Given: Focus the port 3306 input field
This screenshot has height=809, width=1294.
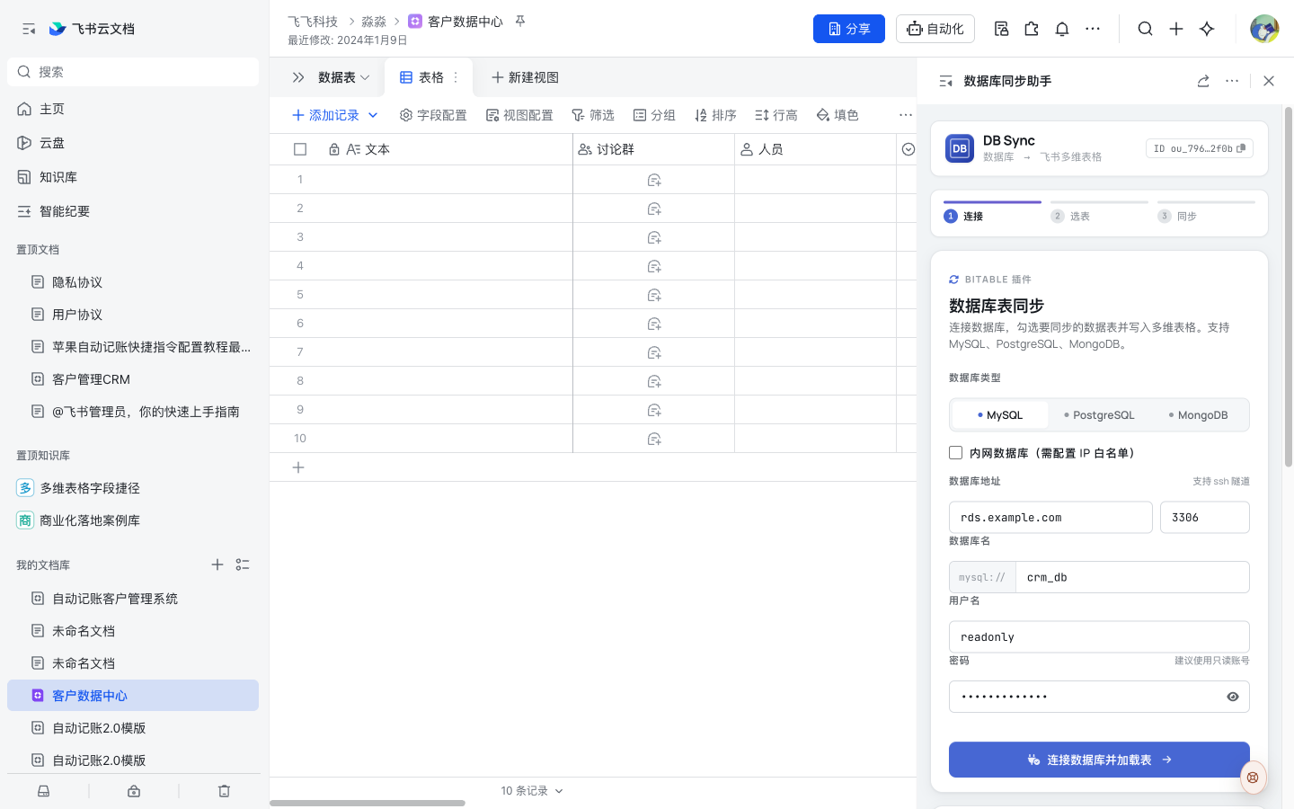Looking at the screenshot, I should pyautogui.click(x=1205, y=518).
